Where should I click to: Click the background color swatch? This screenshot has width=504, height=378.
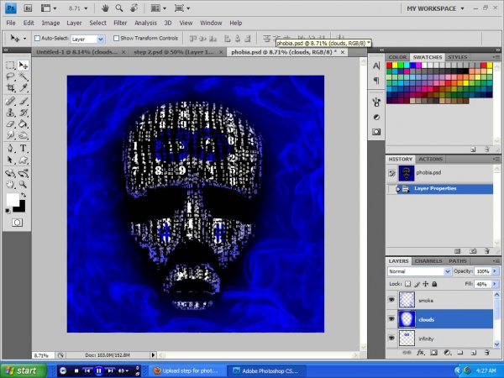pos(21,208)
